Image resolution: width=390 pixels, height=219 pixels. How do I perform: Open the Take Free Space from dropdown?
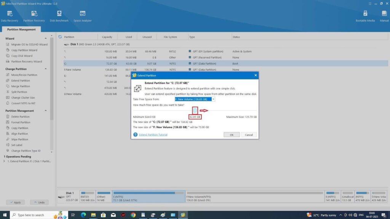pos(213,99)
